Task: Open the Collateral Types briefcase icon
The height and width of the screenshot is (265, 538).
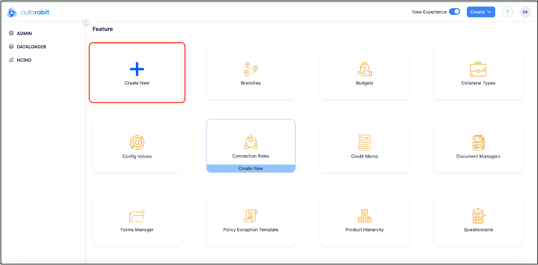Action: 478,69
